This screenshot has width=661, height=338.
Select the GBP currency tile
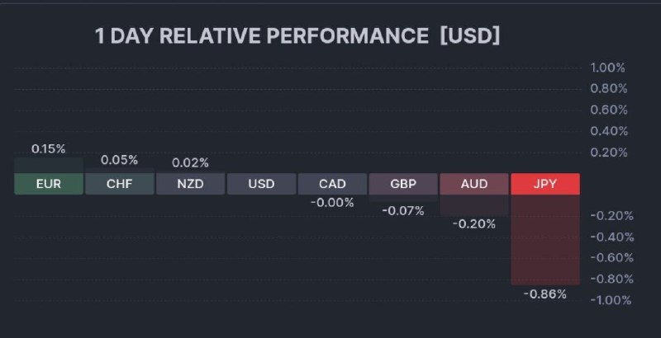point(403,184)
